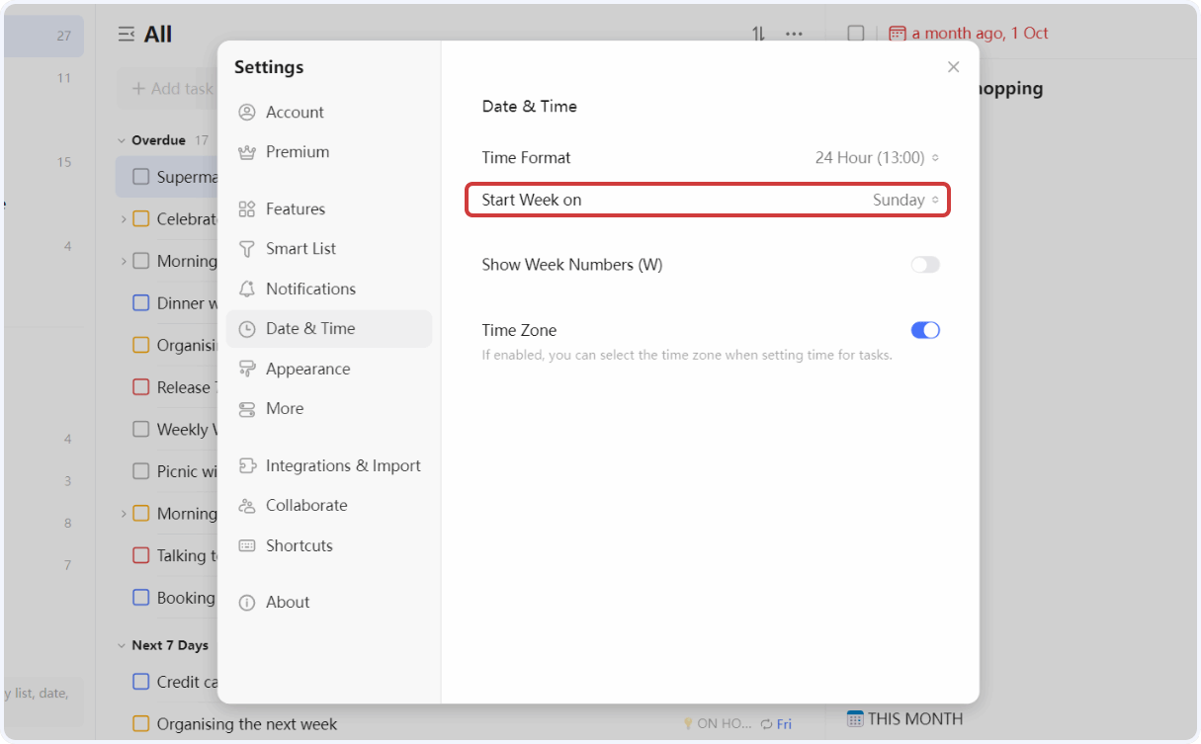This screenshot has width=1201, height=744.
Task: Open Integrations & Import settings
Action: coord(342,464)
